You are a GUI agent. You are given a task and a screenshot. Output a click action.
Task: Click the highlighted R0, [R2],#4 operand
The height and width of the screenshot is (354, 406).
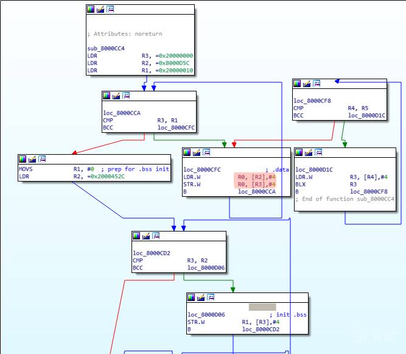(x=256, y=177)
